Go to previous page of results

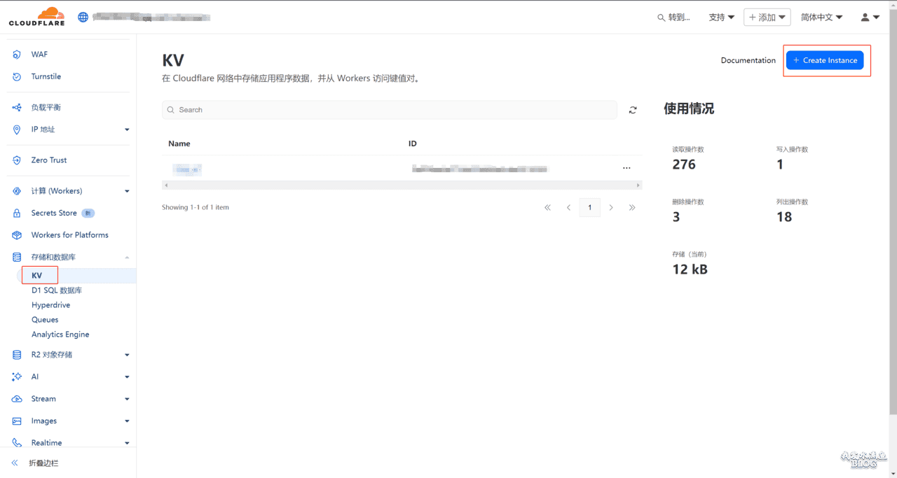[x=568, y=208]
